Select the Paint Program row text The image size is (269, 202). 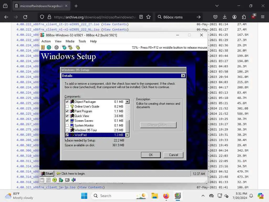[83, 111]
